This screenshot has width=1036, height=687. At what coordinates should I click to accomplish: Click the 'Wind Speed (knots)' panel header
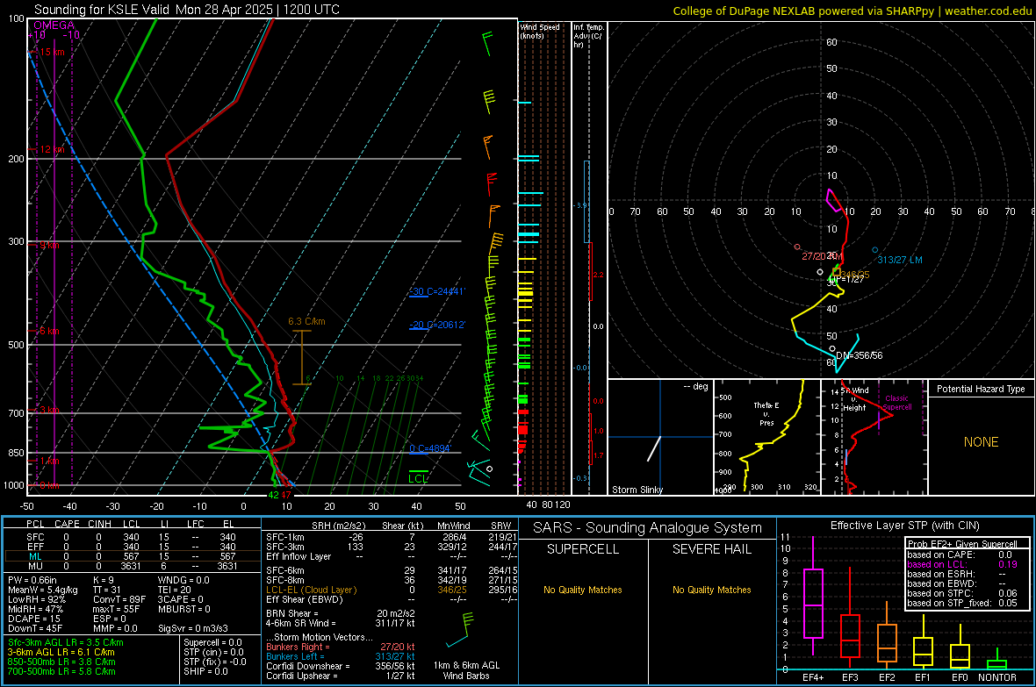(540, 31)
